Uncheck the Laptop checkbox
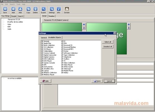 (42, 71)
